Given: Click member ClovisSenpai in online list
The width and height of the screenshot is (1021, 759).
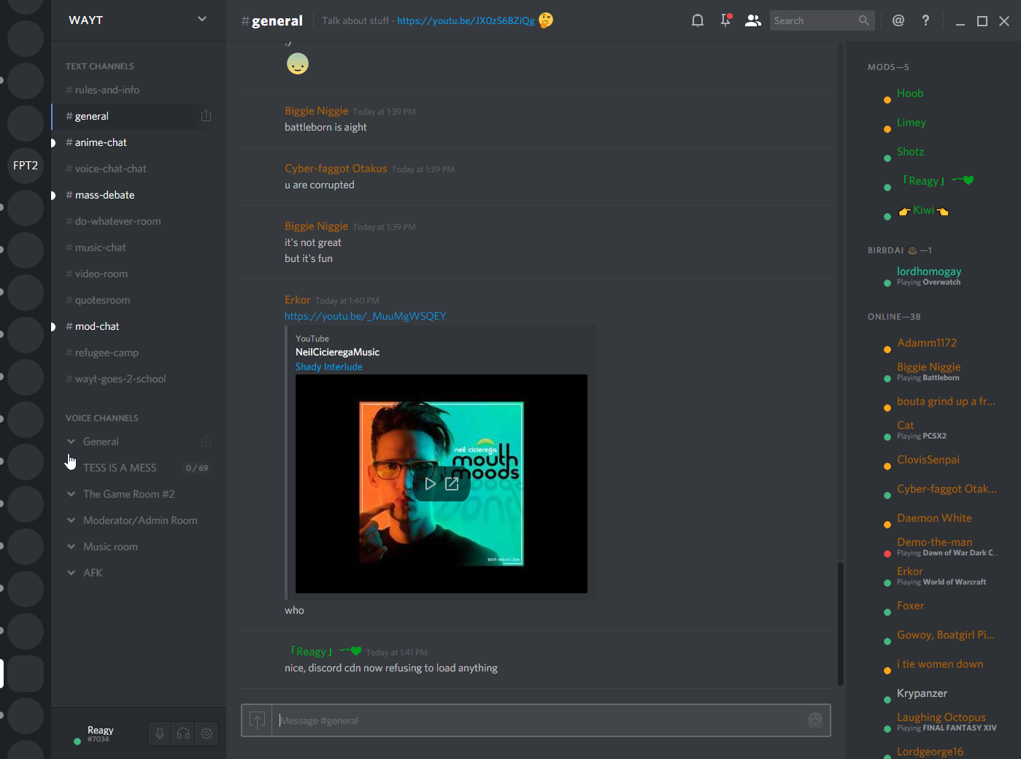Looking at the screenshot, I should click(928, 460).
